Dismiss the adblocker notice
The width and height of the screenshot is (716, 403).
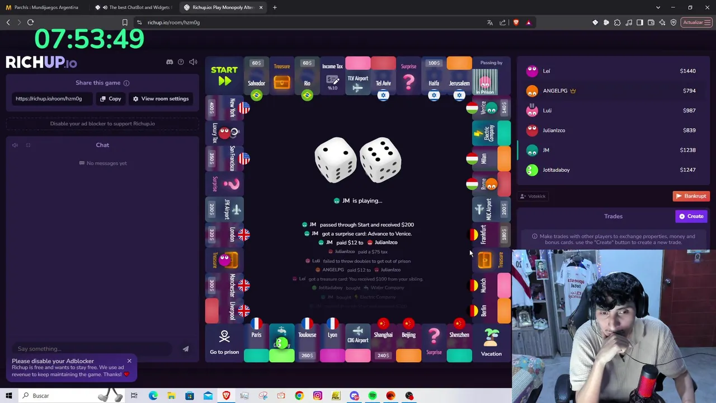pos(129,361)
